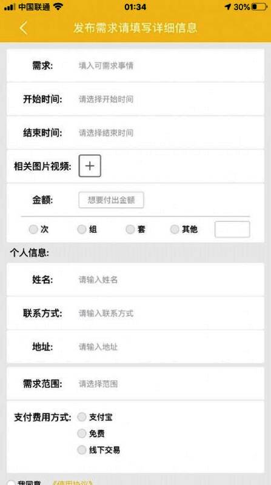
Task: Add related picture or video with plus
Action: pos(90,166)
